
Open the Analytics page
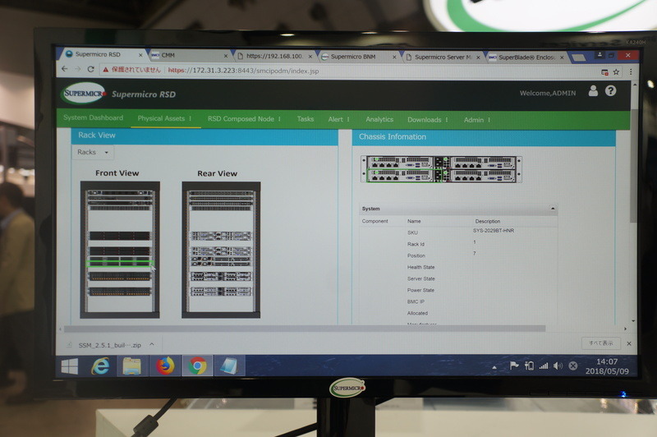coord(379,119)
